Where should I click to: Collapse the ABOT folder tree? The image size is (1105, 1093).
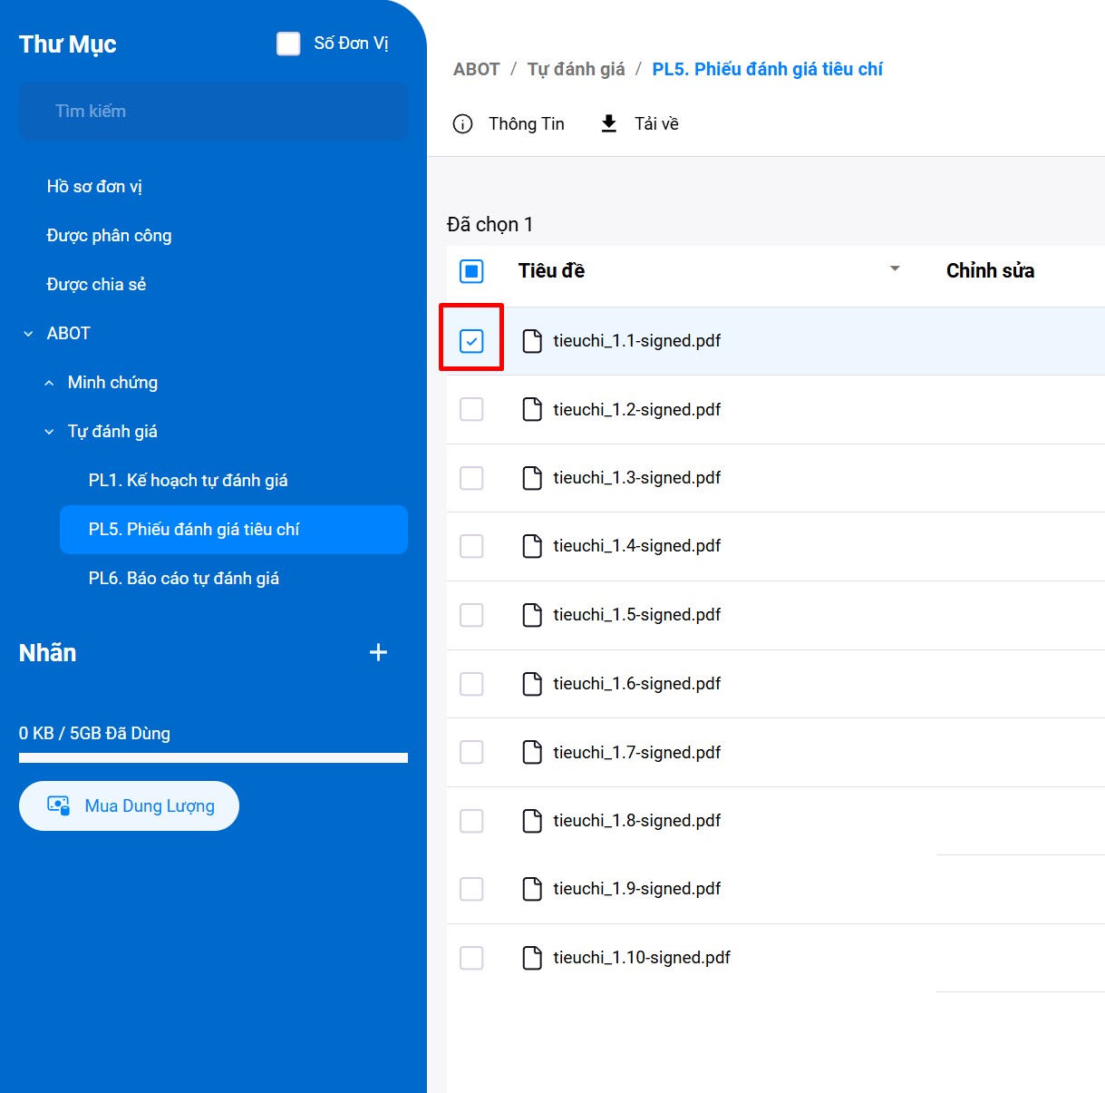click(x=28, y=334)
